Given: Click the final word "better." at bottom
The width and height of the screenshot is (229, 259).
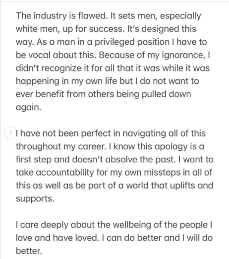Looking at the screenshot, I should 29,251.
